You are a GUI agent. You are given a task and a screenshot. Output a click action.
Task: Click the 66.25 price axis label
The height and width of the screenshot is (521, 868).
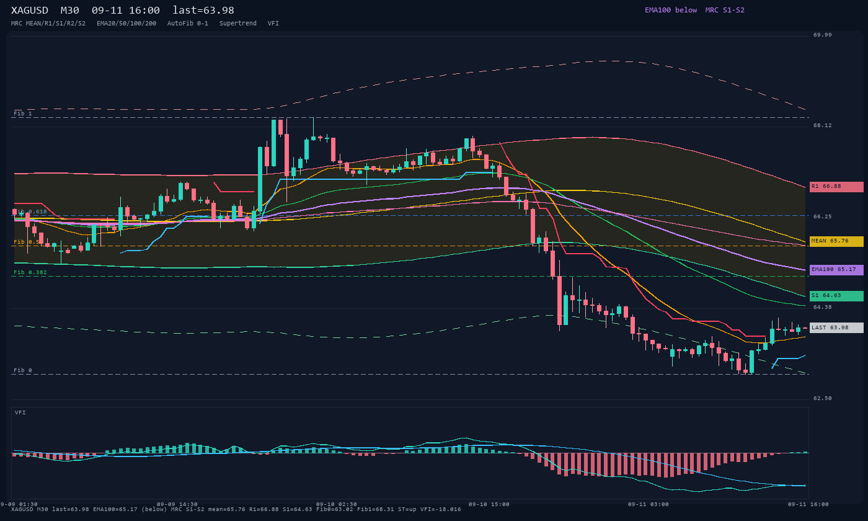pos(823,216)
